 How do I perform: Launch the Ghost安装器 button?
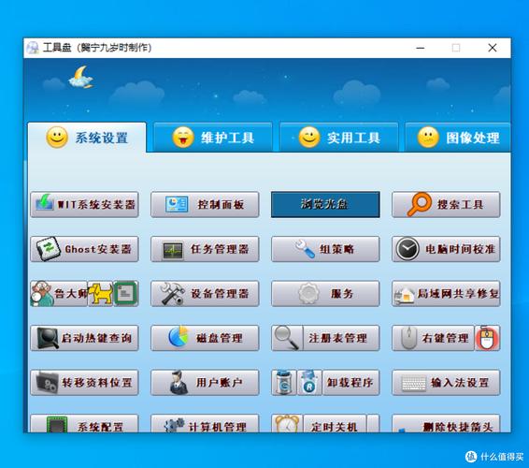point(84,249)
